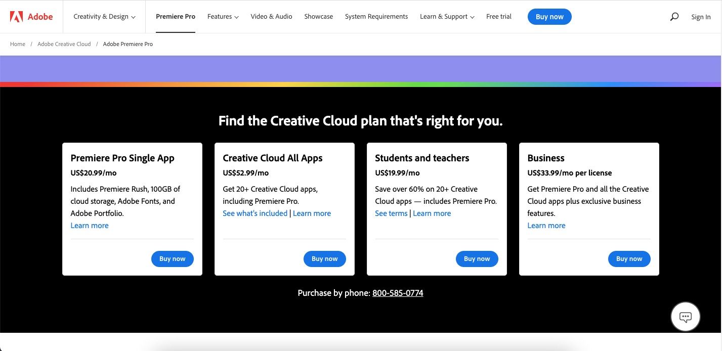This screenshot has width=722, height=351.
Task: Buy the Students and teachers plan
Action: click(x=477, y=259)
